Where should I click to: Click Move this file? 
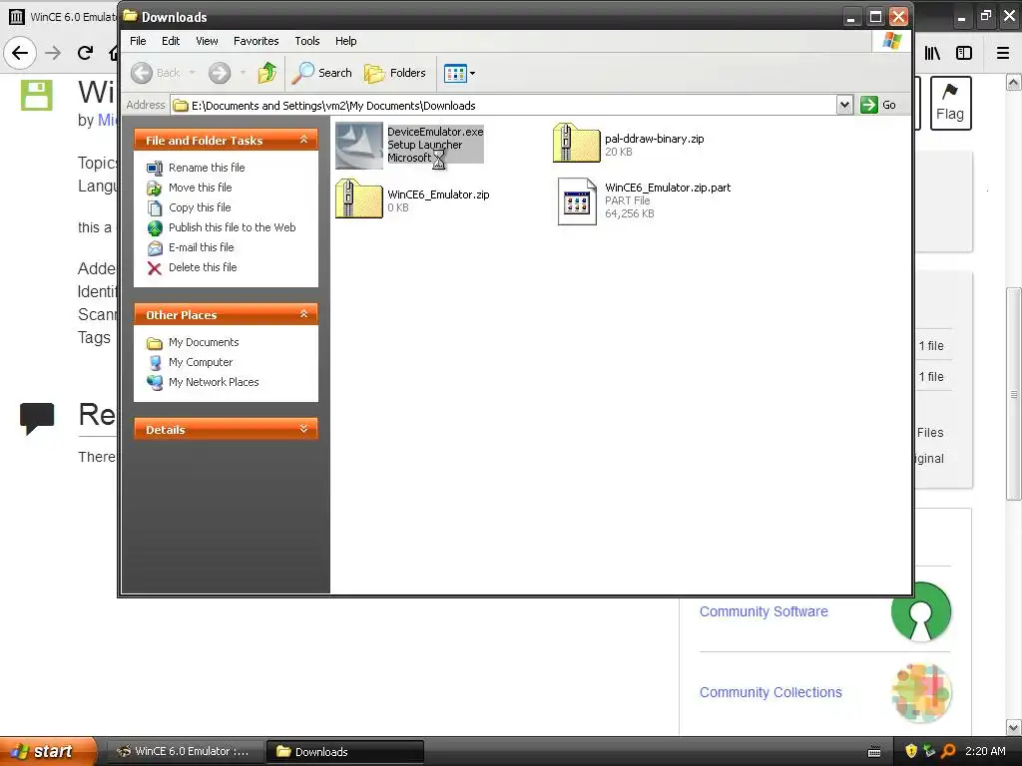pyautogui.click(x=200, y=188)
